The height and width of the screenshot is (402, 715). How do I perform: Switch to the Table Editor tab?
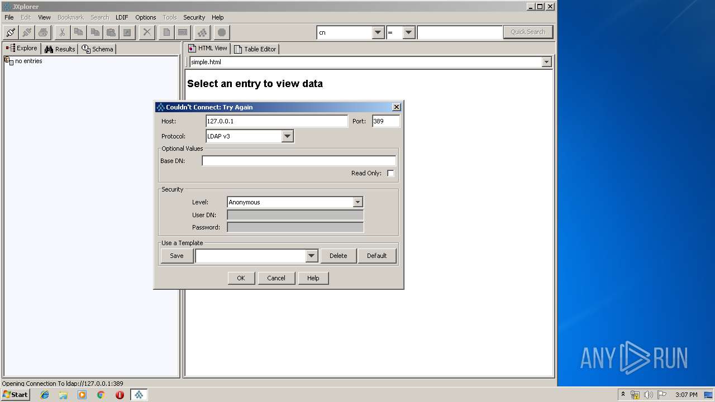(255, 49)
